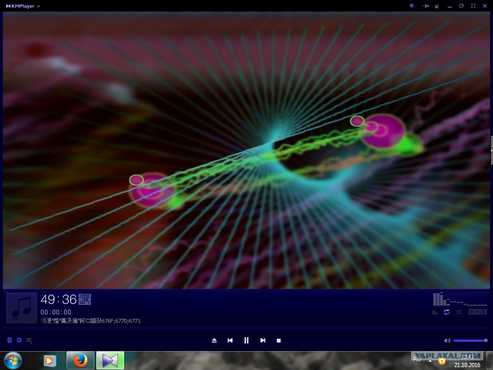Set the A point for section repeat
The height and width of the screenshot is (370, 493).
[472, 312]
